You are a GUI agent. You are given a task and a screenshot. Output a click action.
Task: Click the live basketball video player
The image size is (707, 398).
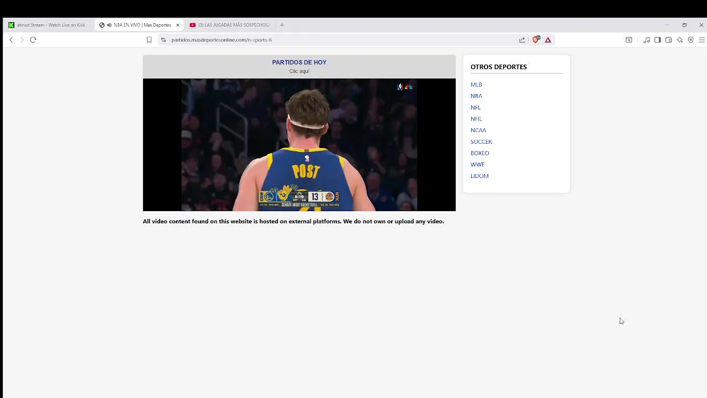tap(299, 145)
